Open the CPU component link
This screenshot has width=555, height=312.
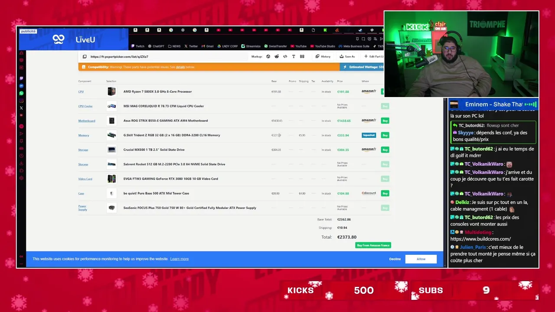[x=81, y=92]
